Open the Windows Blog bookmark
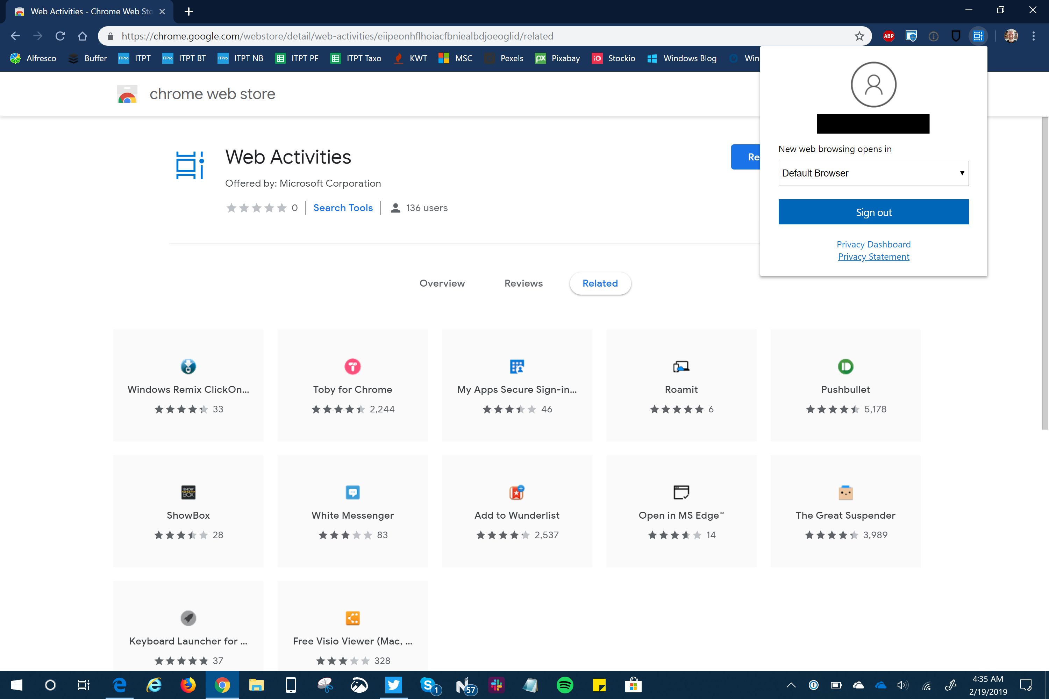 [682, 58]
